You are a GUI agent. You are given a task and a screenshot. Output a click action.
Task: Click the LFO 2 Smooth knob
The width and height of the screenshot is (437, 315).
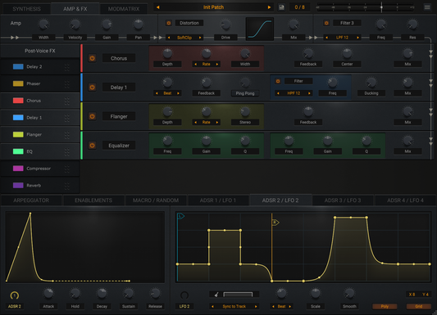[x=349, y=293]
